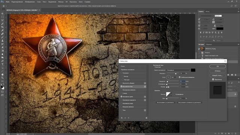
Task: Open the Фильтр menu
Action: click(x=61, y=2)
